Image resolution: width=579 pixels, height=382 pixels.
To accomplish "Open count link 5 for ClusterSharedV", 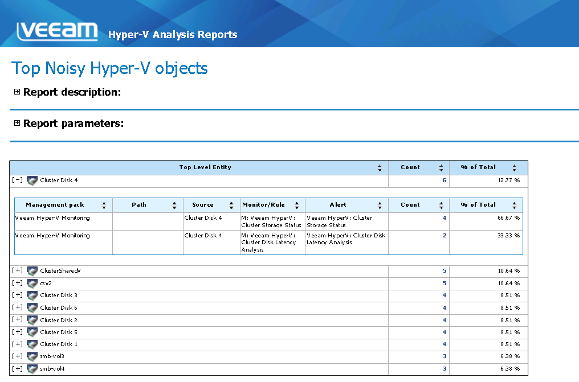I will point(444,270).
